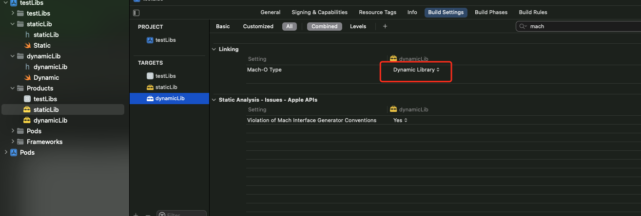
Task: Toggle the targets sidebar panel icon
Action: tap(136, 13)
